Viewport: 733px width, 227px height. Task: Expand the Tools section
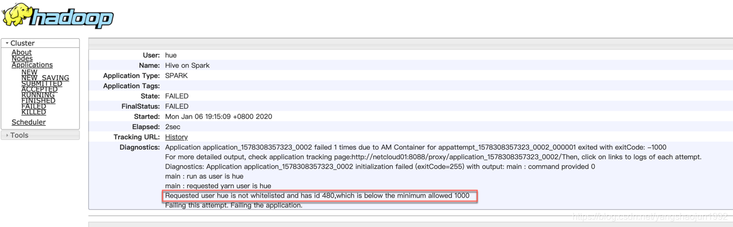click(x=40, y=135)
